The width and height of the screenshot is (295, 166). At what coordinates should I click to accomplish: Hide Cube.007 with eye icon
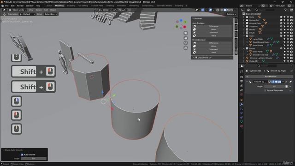[x=288, y=61]
